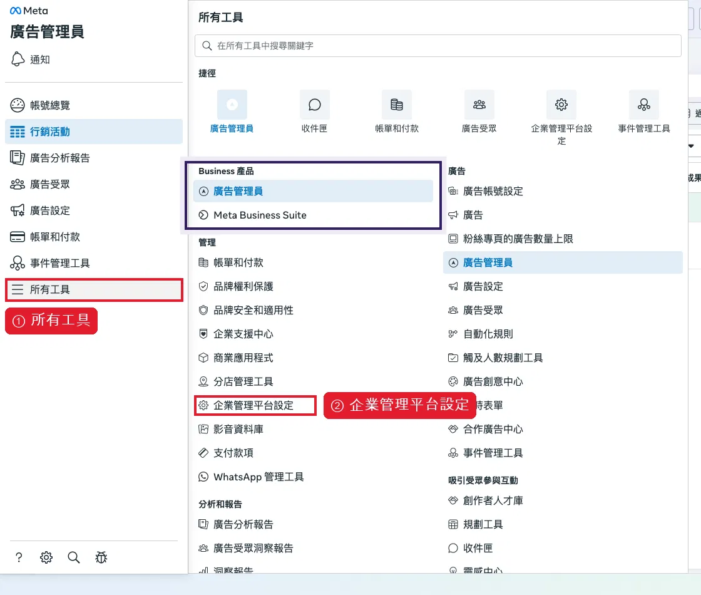Select 行銷活動 in the sidebar
Viewport: 701px width, 595px height.
(x=93, y=132)
